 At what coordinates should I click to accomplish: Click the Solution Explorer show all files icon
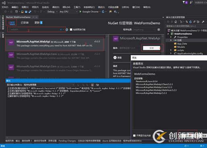(x=198, y=22)
